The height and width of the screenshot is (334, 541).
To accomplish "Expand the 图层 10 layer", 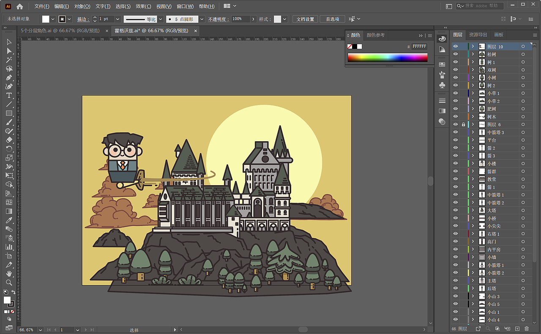I will click(473, 47).
